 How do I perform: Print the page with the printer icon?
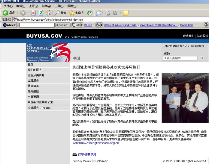point(108,13)
